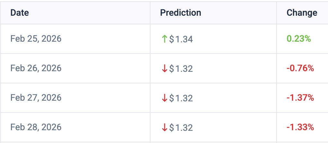Click the red down arrow for Feb 28
This screenshot has width=328, height=143.
tap(164, 128)
